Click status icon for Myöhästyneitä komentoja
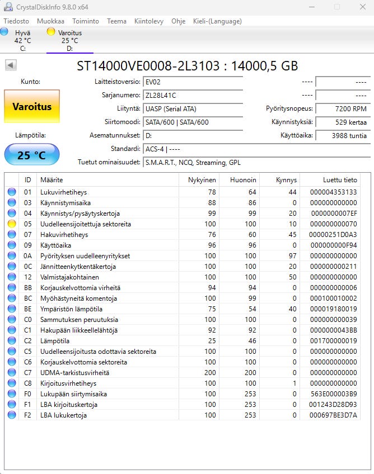Screen dimensions: 374x474 [12, 298]
